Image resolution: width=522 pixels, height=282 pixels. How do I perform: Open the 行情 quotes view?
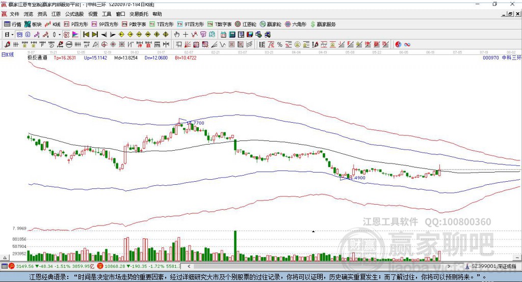click(13, 24)
